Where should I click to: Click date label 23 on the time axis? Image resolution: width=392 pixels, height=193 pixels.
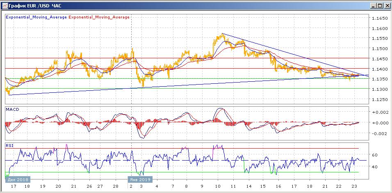coord(354,186)
